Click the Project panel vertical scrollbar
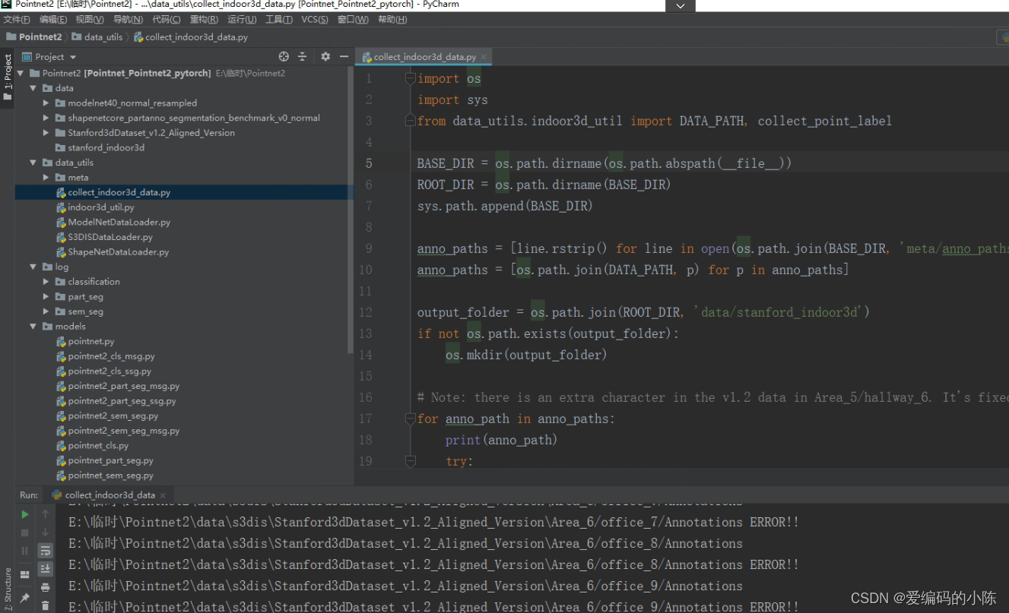Screen dimensions: 1009x613 [x=351, y=209]
